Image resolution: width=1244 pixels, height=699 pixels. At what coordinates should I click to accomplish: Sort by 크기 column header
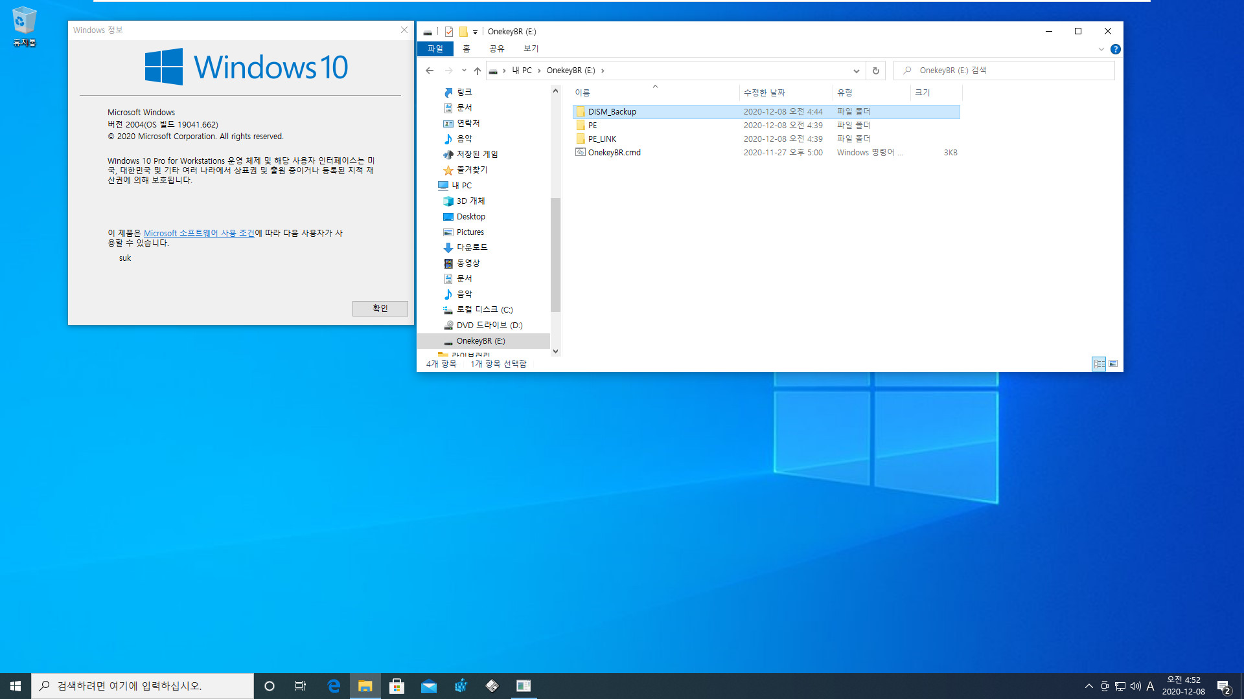[x=936, y=93]
